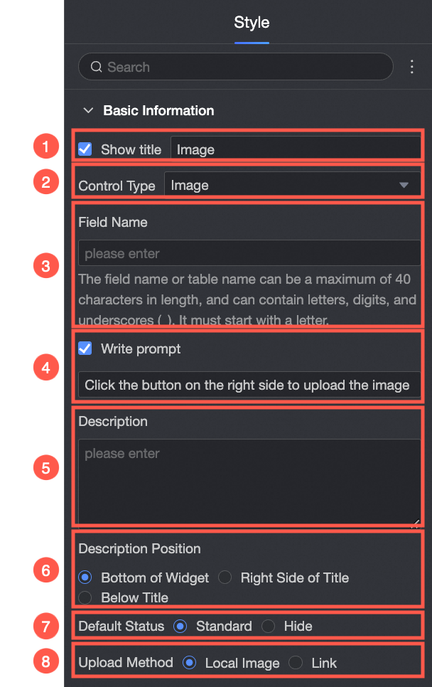Set Default Status to Standard
The image size is (432, 687).
click(180, 627)
